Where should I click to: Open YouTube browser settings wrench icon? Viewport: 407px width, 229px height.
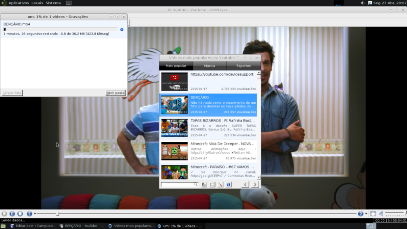(220, 185)
